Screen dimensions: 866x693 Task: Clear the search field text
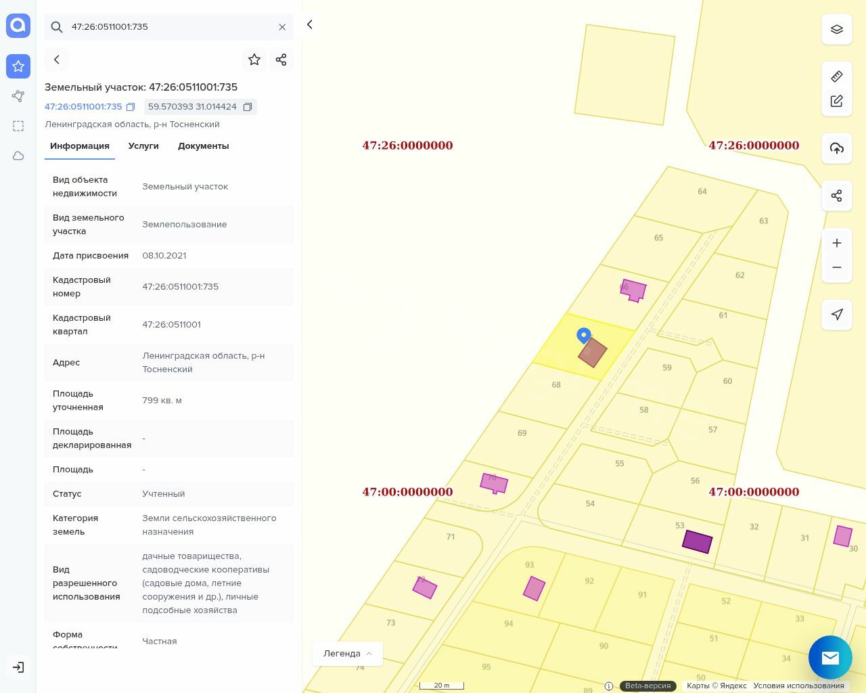tap(282, 27)
